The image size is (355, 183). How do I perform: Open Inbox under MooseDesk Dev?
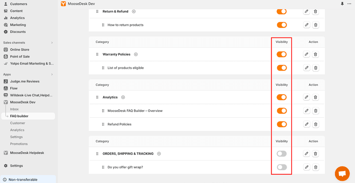14,109
